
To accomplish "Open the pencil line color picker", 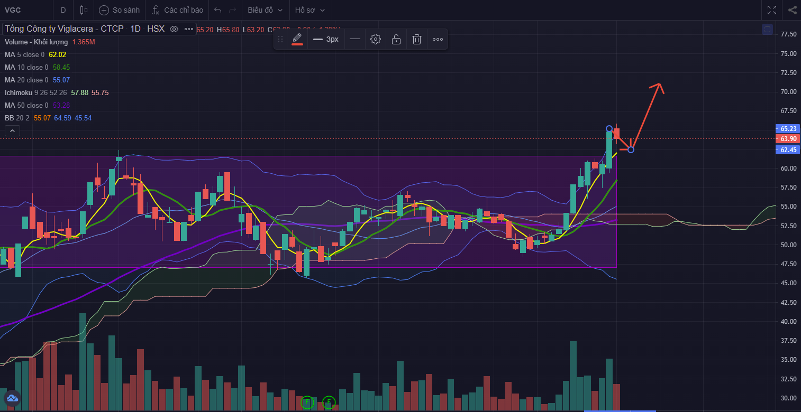I will pos(297,39).
